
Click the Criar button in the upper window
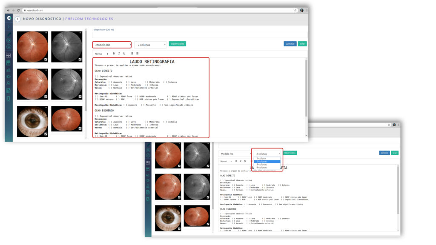[302, 44]
